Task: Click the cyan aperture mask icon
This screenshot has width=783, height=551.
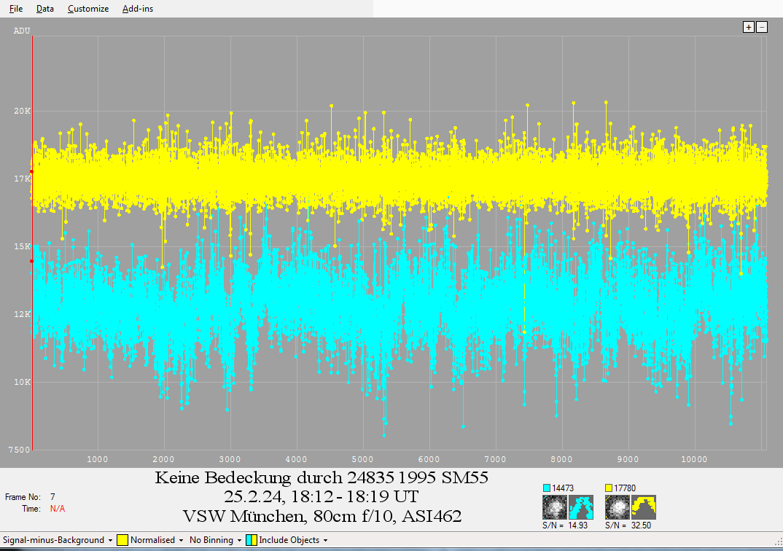Action: point(581,507)
